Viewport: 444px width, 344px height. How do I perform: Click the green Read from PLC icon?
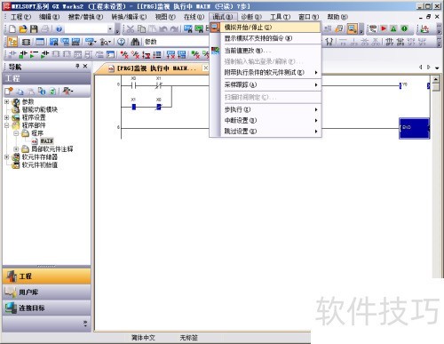[199, 28]
